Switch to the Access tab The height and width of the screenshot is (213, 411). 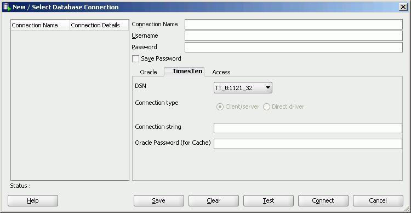point(221,72)
